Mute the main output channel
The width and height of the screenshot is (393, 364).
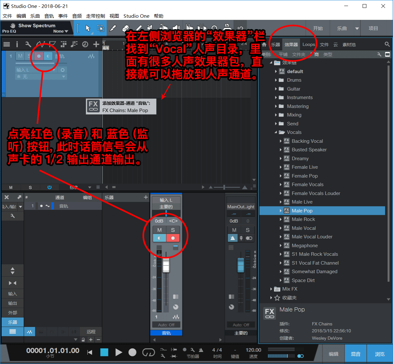click(234, 230)
